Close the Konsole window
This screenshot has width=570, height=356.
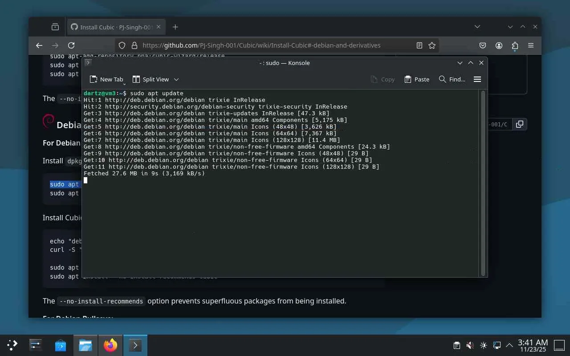click(481, 63)
